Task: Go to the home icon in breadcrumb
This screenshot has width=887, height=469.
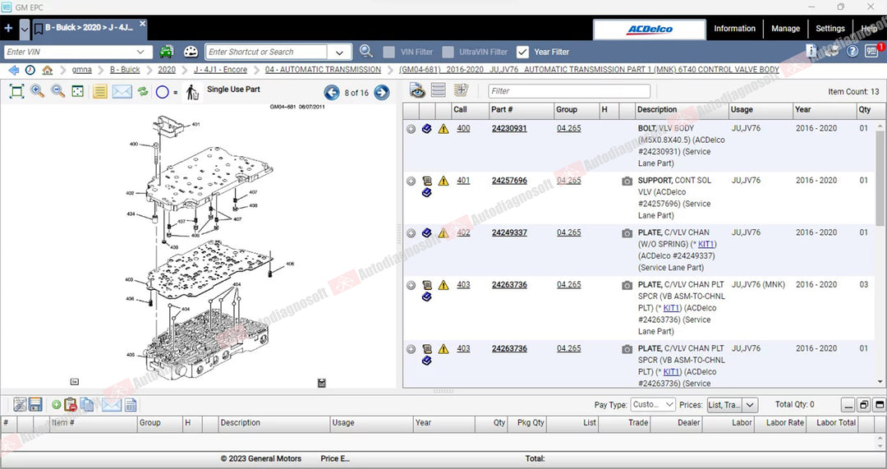Action: point(48,70)
